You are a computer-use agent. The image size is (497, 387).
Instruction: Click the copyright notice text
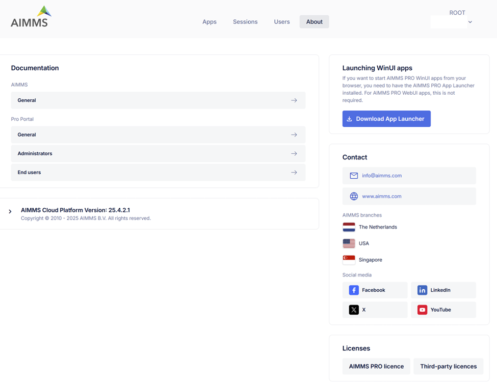pyautogui.click(x=86, y=218)
